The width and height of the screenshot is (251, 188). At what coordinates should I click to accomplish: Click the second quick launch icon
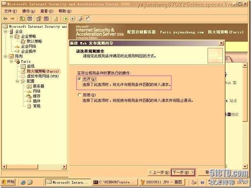click(x=30, y=182)
